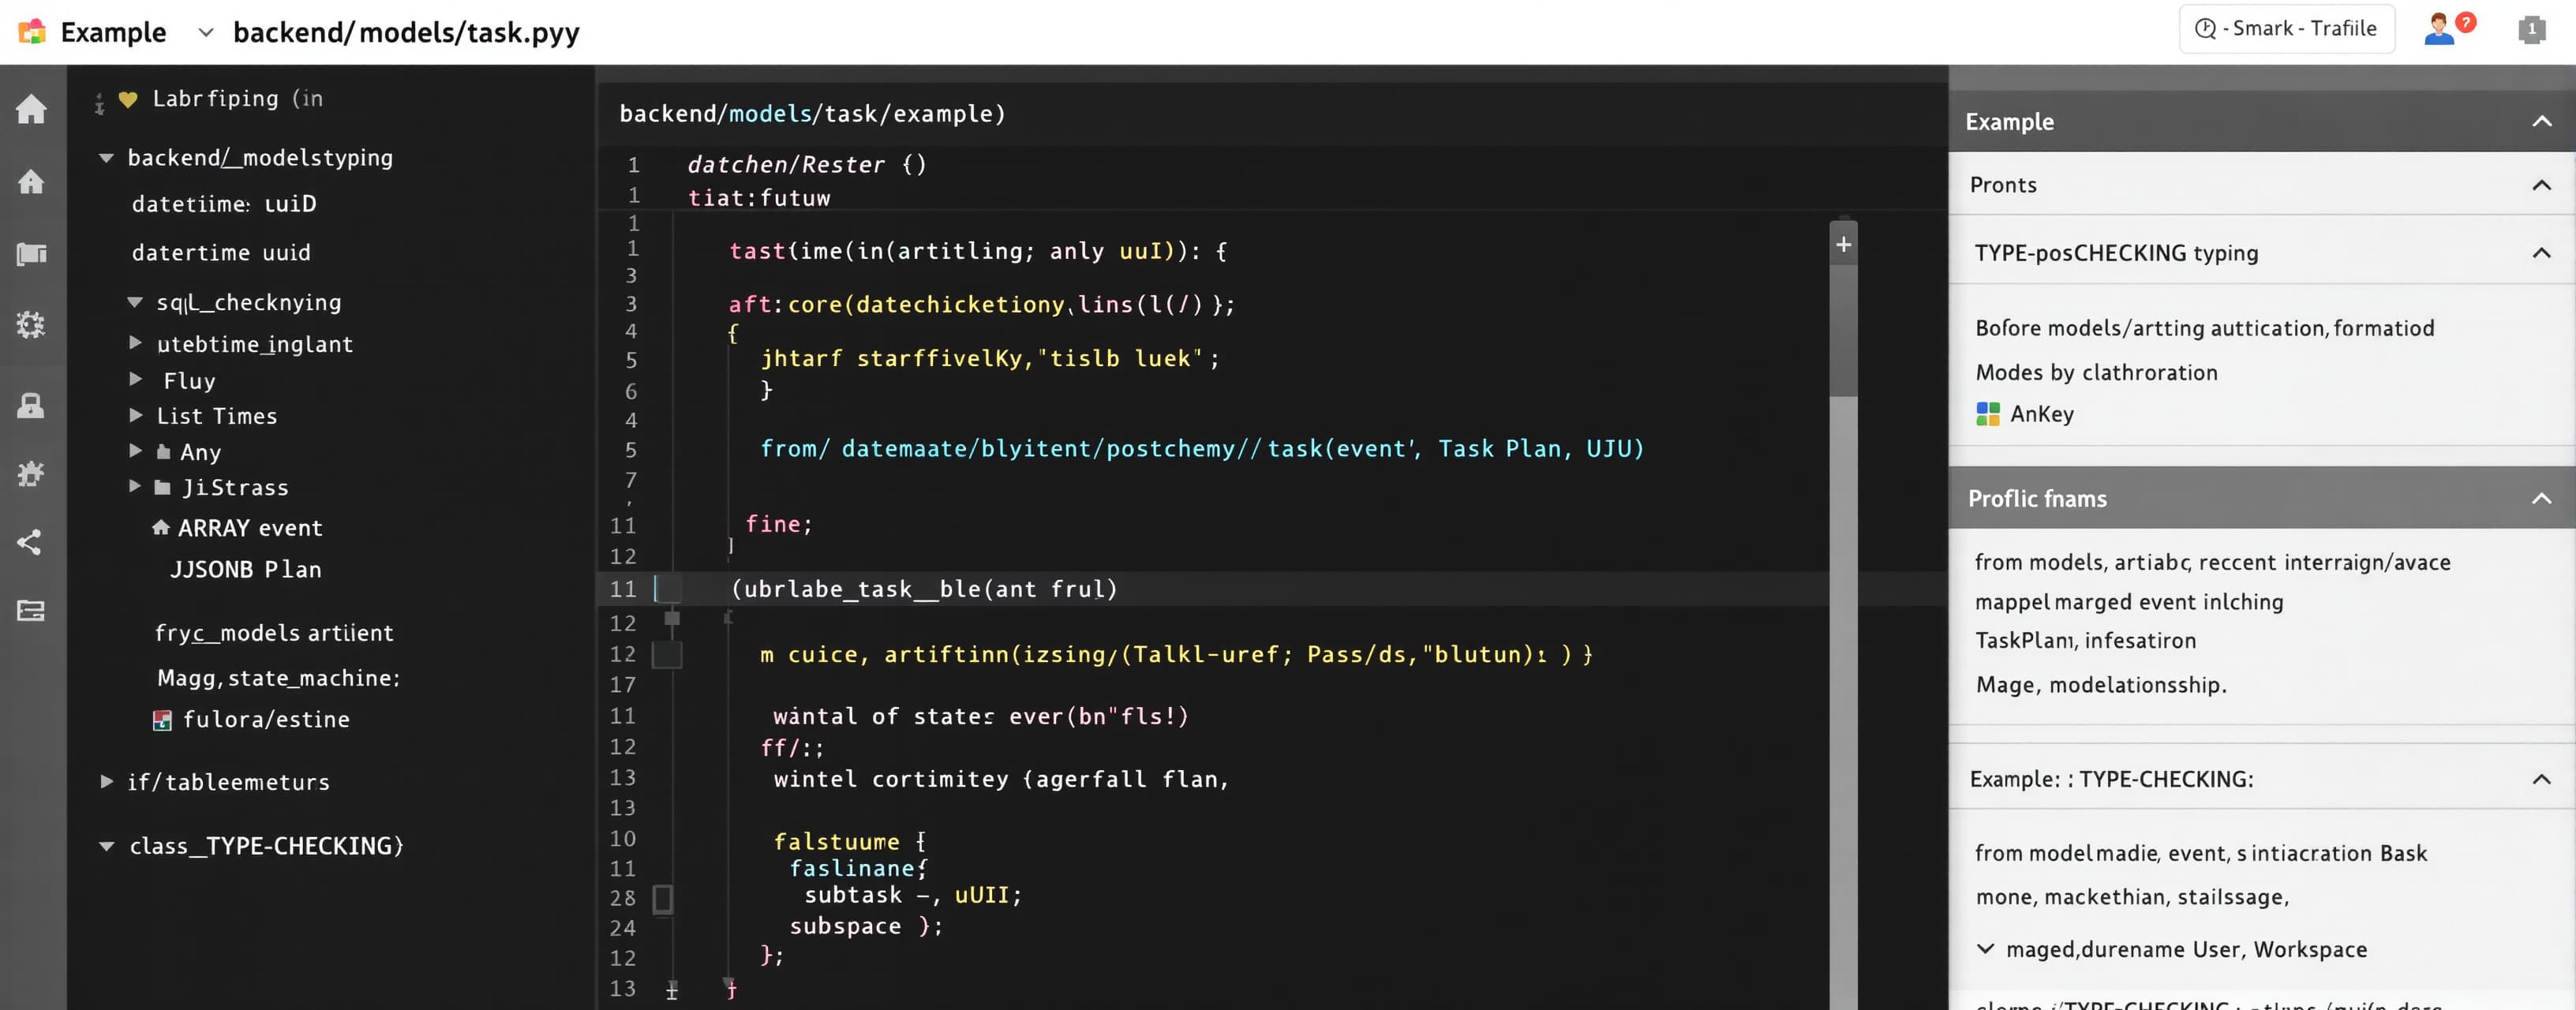The height and width of the screenshot is (1010, 2576).
Task: Open the top Home icon in sidebar
Action: coord(31,109)
